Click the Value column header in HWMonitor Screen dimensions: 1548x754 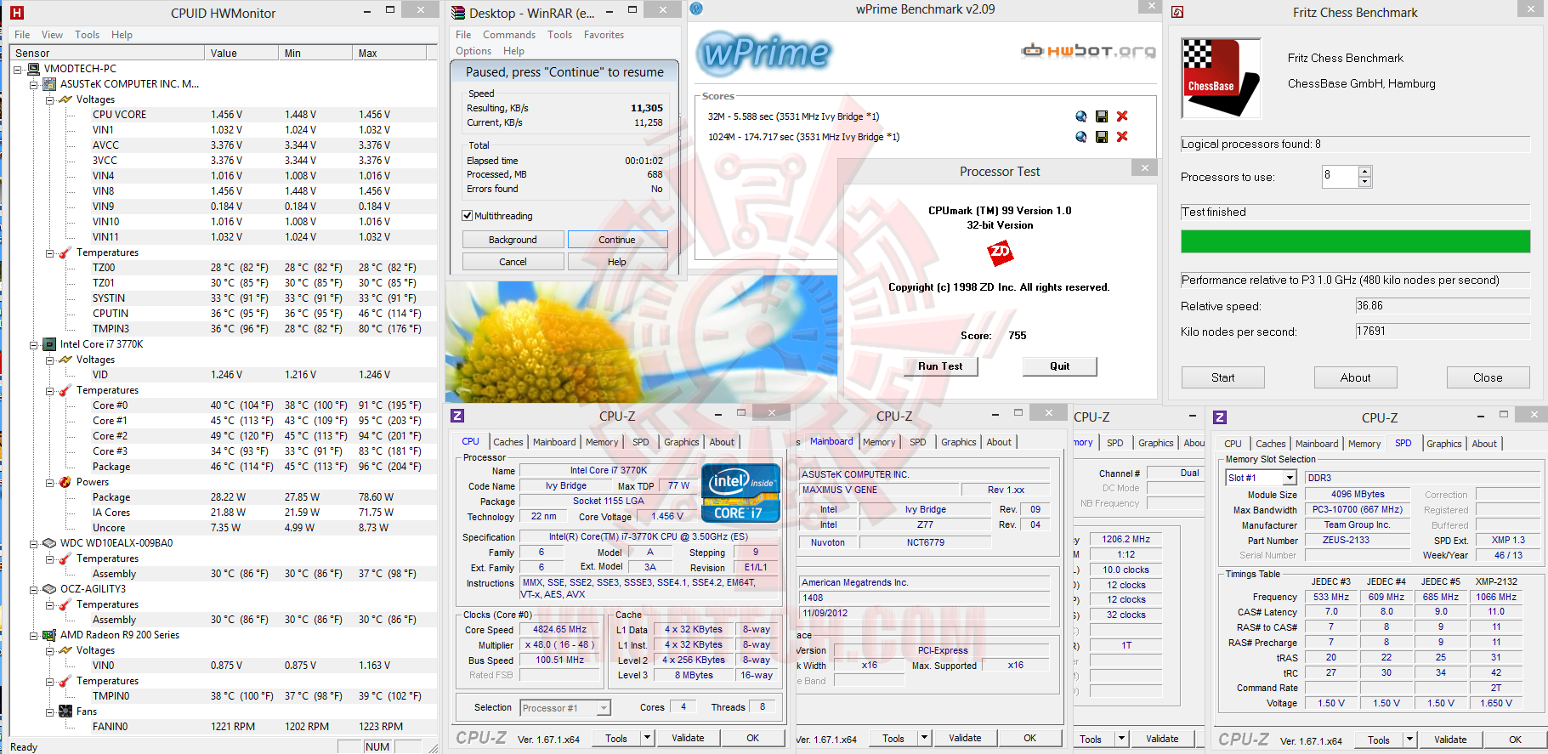pyautogui.click(x=241, y=53)
